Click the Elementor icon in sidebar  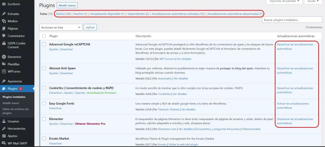3,57
